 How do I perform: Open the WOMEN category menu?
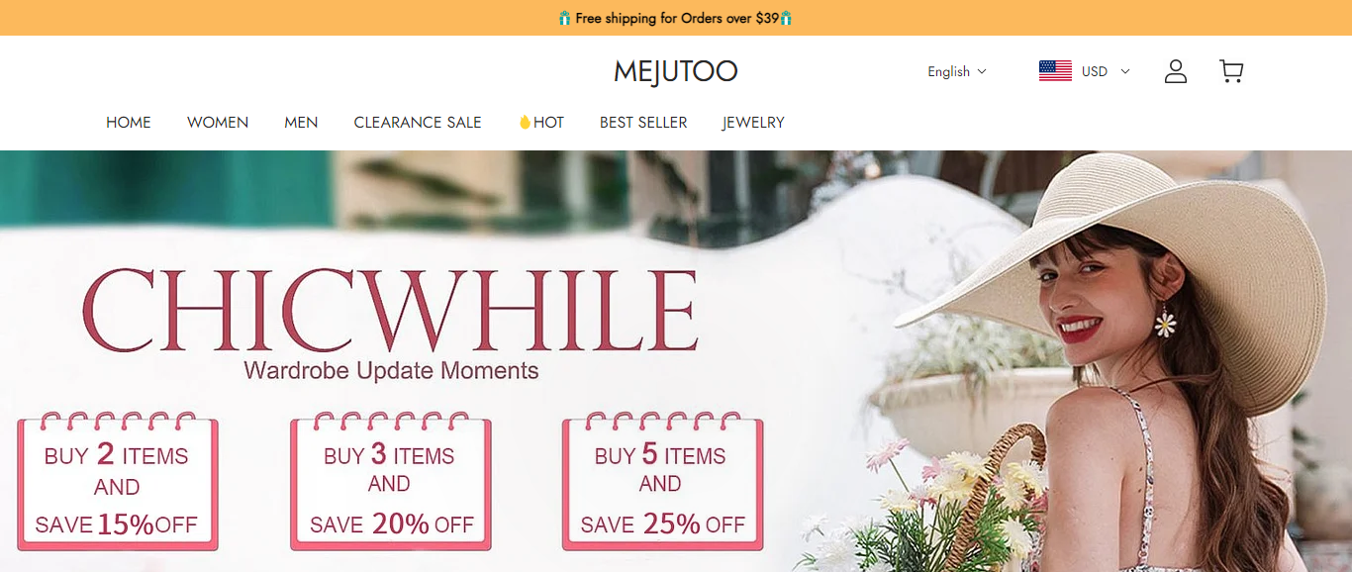218,123
